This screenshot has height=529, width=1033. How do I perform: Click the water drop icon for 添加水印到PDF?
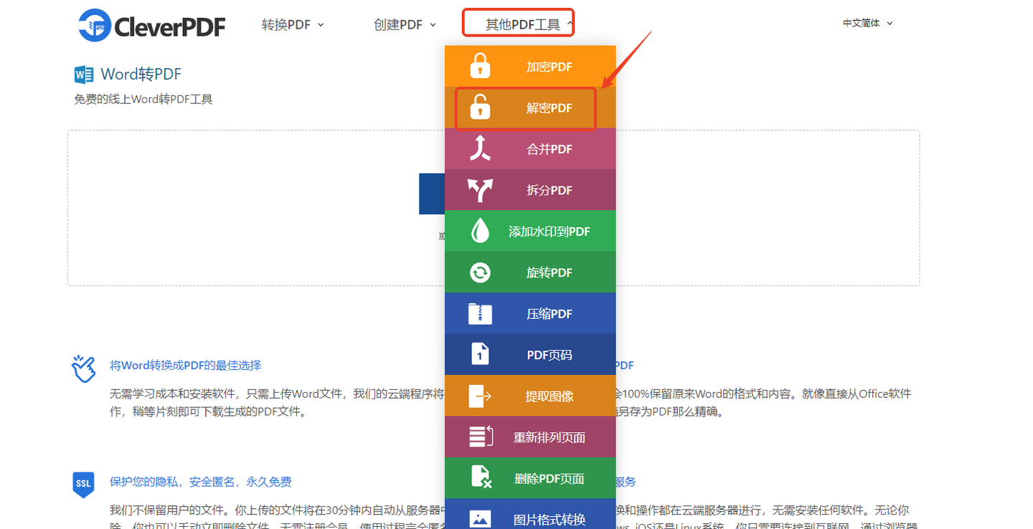[x=480, y=231]
